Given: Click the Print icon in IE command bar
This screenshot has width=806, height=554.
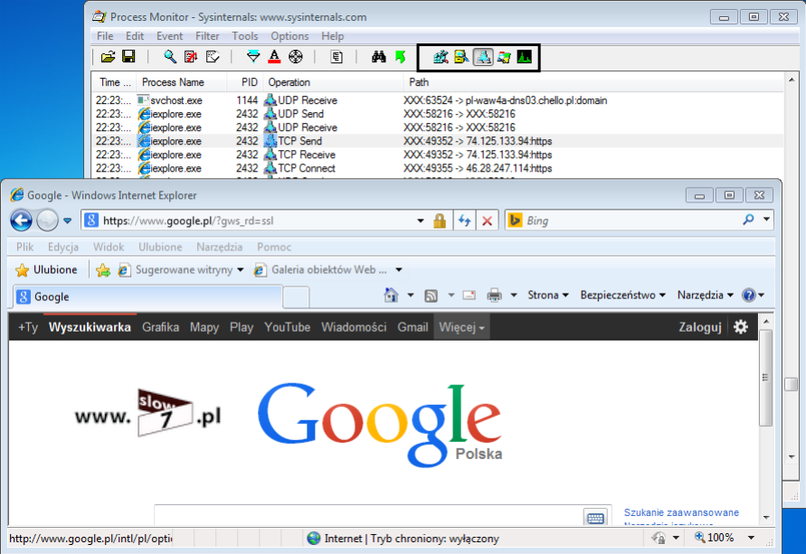Looking at the screenshot, I should (494, 296).
